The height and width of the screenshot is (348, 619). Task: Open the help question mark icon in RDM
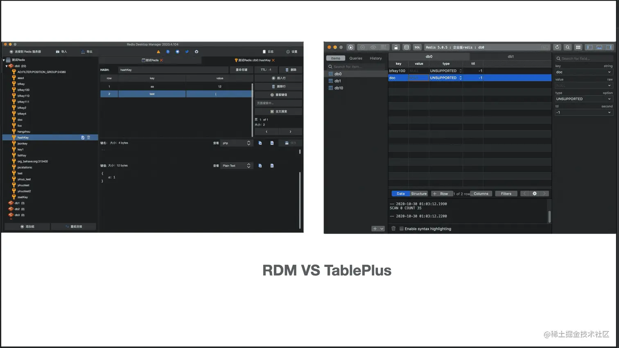pos(168,52)
